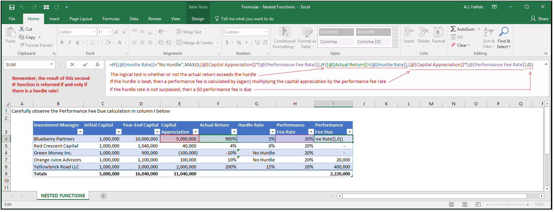The width and height of the screenshot is (554, 212).
Task: Click Decrease Font Size icon
Action: tap(124, 32)
